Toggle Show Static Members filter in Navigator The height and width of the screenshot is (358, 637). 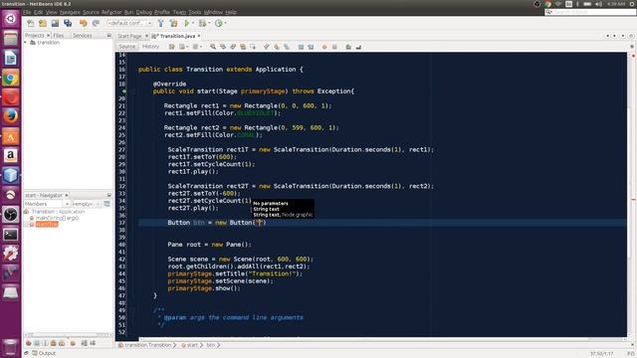[x=45, y=343]
